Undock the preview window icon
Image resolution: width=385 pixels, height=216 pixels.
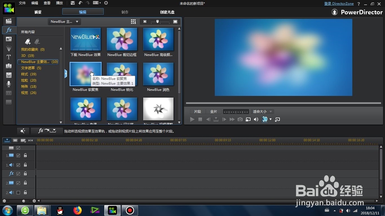[x=278, y=120]
